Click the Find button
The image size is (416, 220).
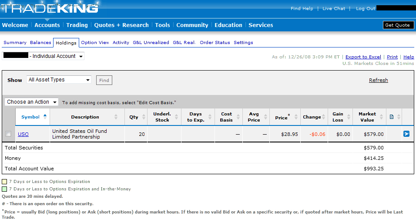pos(104,80)
